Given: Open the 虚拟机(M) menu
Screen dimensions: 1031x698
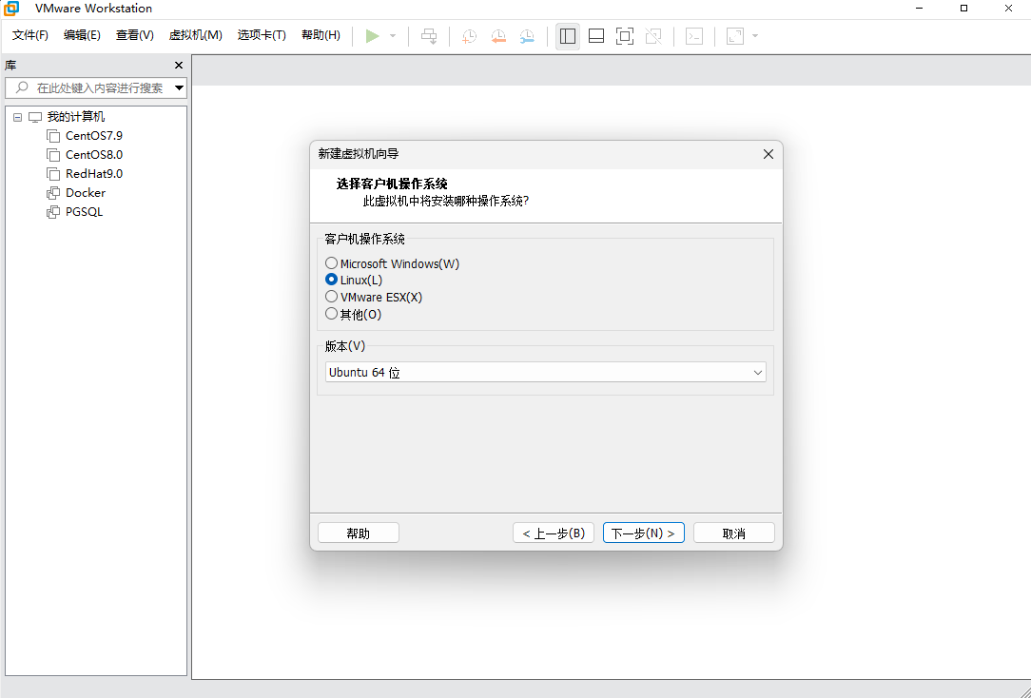Looking at the screenshot, I should (195, 35).
